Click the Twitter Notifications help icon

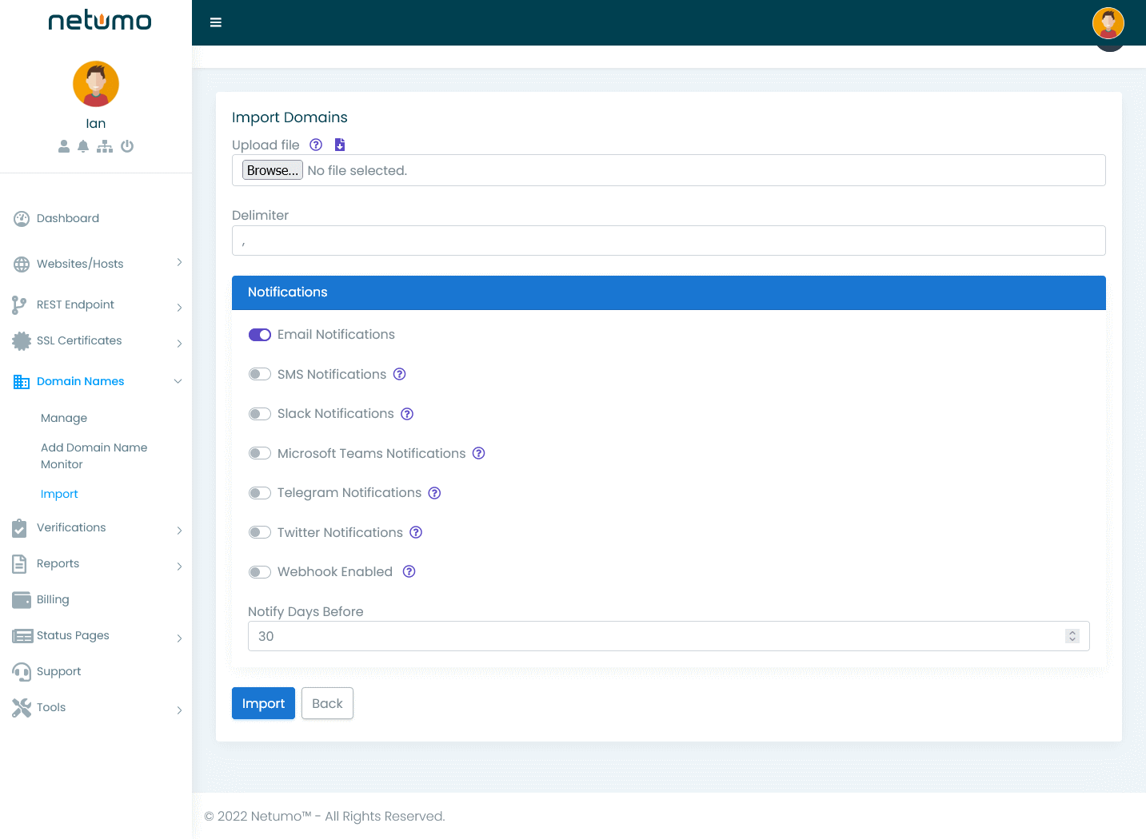click(x=416, y=532)
